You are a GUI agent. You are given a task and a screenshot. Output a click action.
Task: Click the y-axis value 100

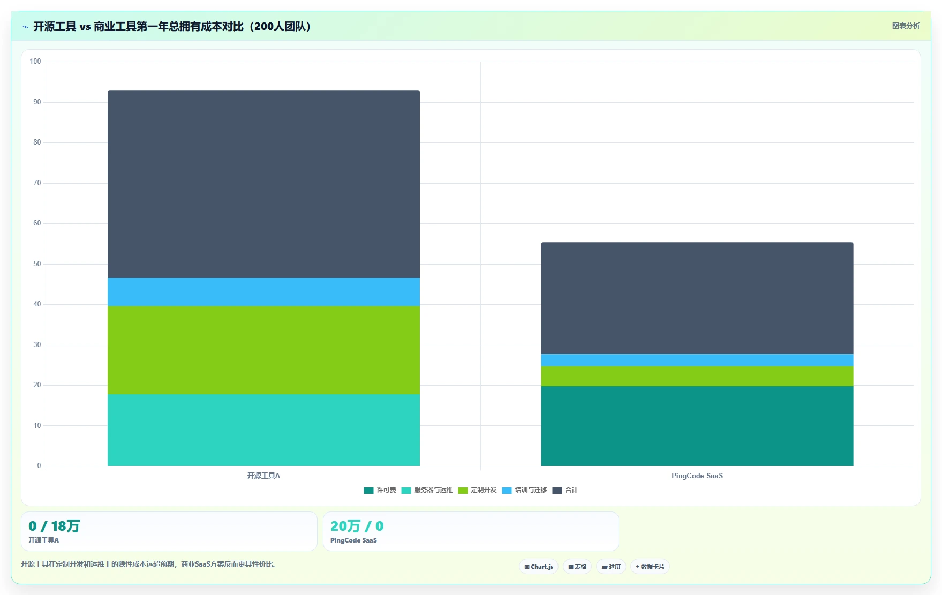(35, 61)
